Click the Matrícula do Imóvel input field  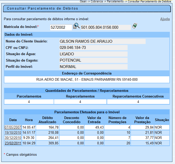click(61, 27)
